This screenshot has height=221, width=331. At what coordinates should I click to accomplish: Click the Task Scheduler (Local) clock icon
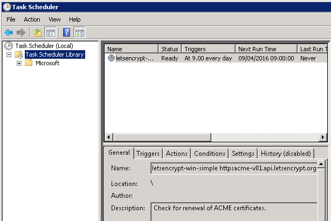pos(9,46)
